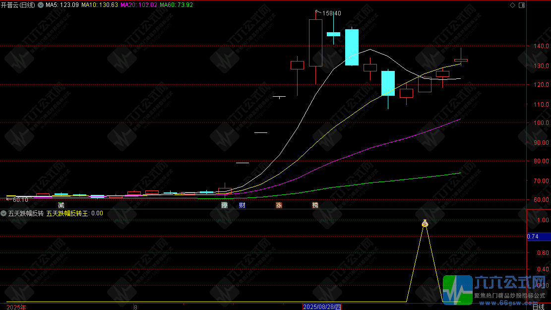Click the MA60: 73.92 label
This screenshot has height=310, width=551.
176,5
